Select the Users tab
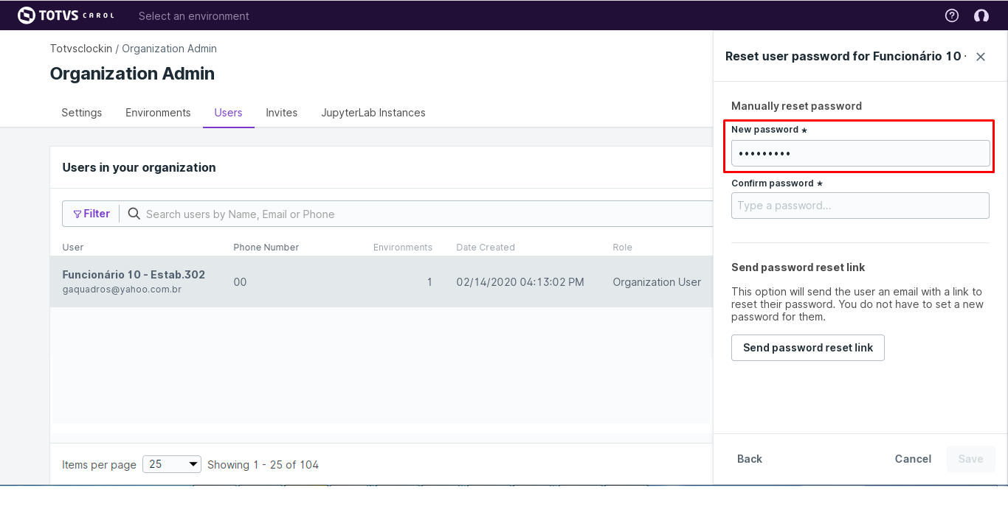 [228, 113]
